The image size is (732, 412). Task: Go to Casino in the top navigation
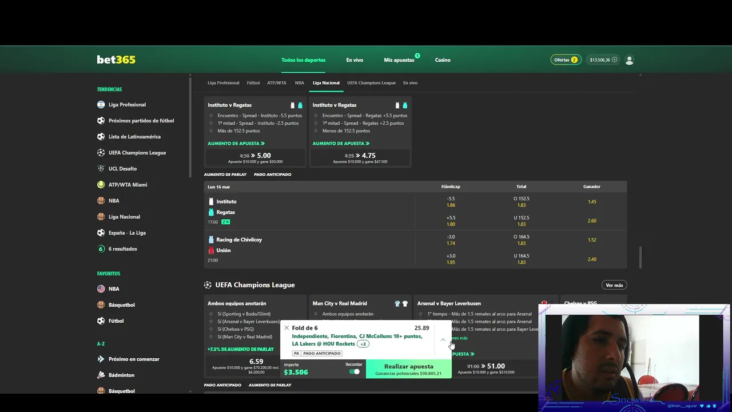pos(443,60)
